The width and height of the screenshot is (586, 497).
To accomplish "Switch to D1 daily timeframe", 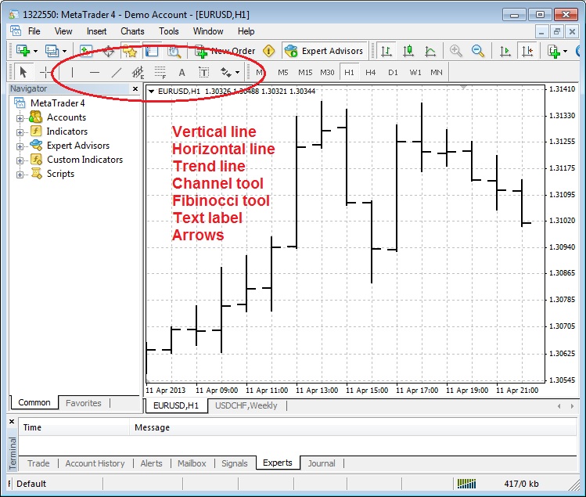I will coord(393,73).
